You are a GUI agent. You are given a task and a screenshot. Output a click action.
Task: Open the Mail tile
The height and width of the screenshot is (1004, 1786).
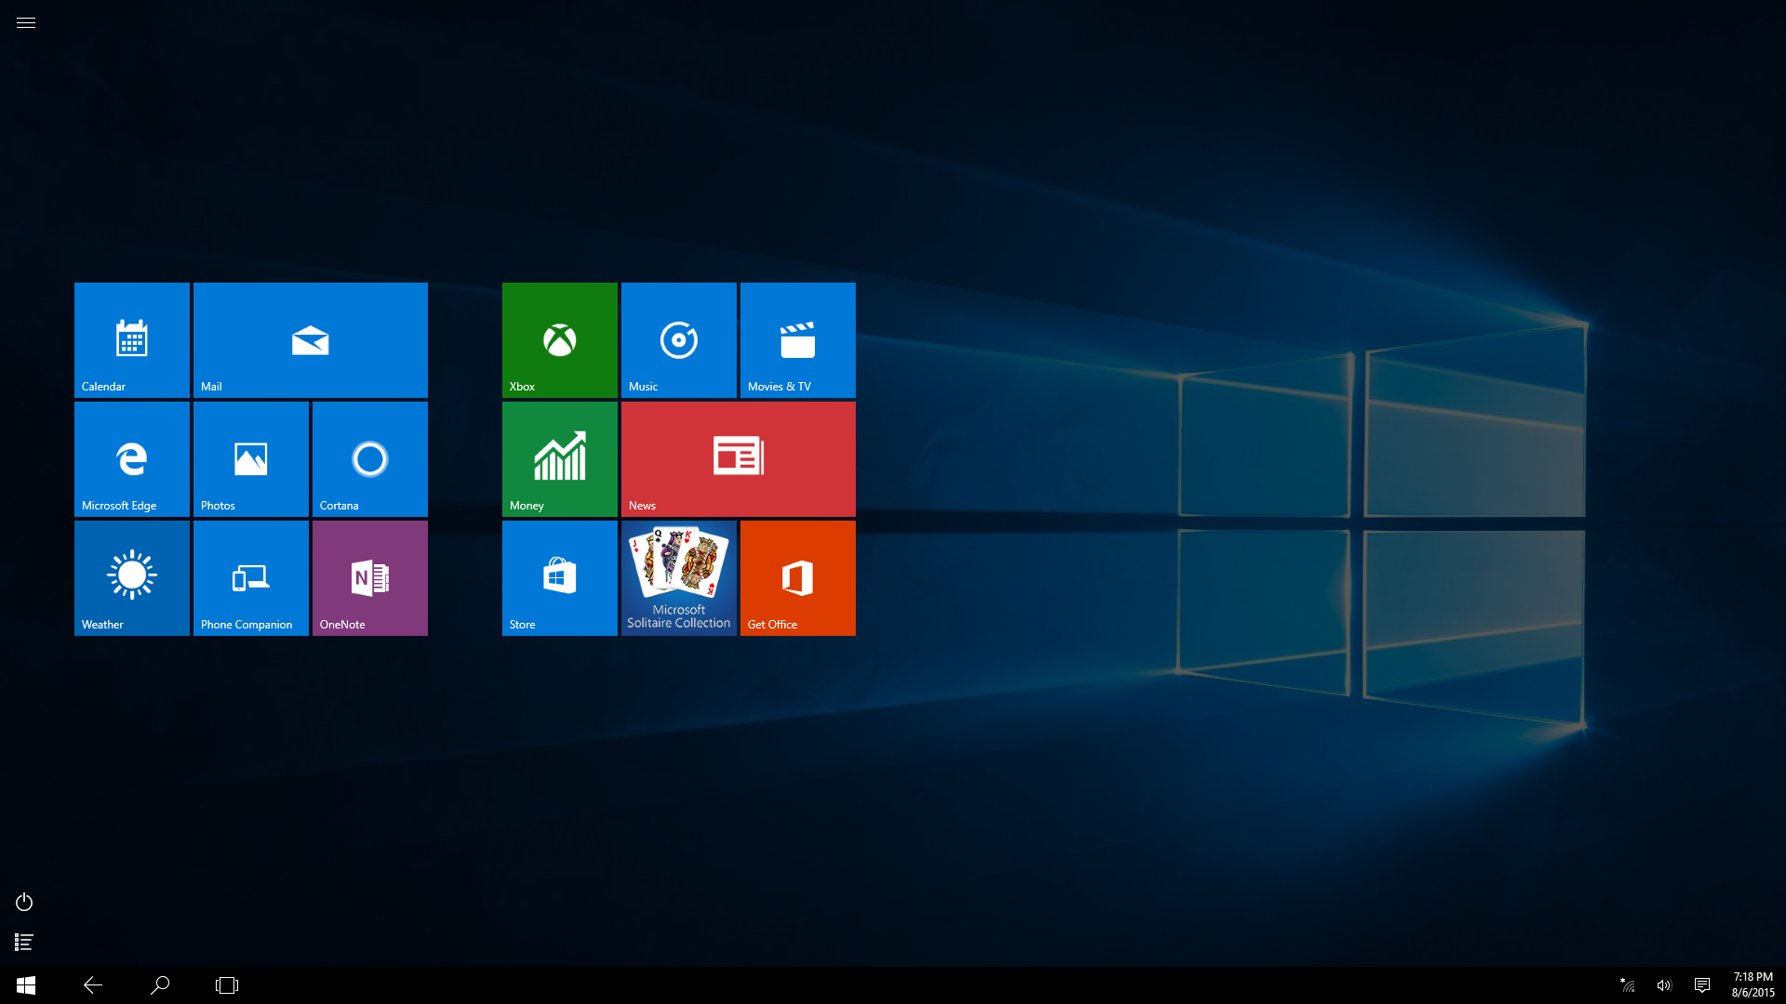pos(311,340)
